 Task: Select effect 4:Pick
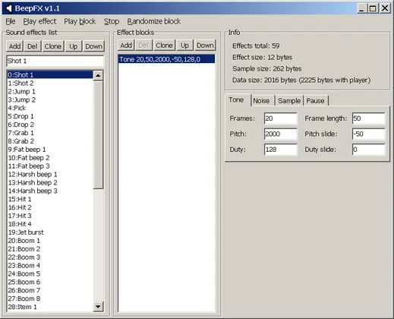click(x=50, y=108)
